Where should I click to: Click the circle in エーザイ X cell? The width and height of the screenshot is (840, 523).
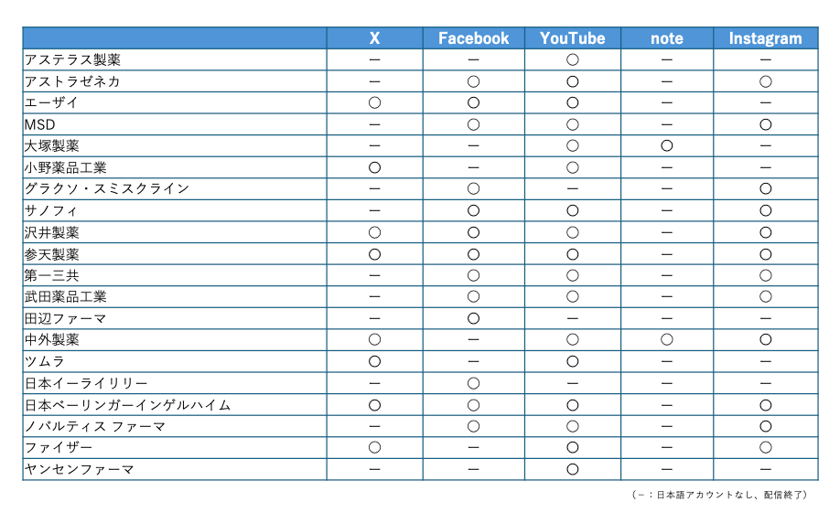(374, 102)
